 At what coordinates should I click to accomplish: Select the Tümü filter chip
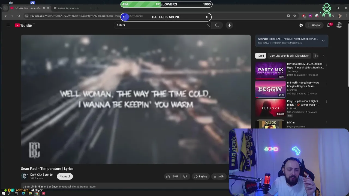coord(261,56)
